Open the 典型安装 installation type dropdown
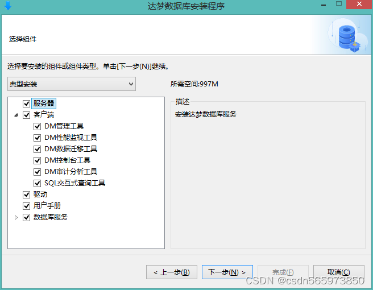The image size is (373, 290). (x=72, y=84)
